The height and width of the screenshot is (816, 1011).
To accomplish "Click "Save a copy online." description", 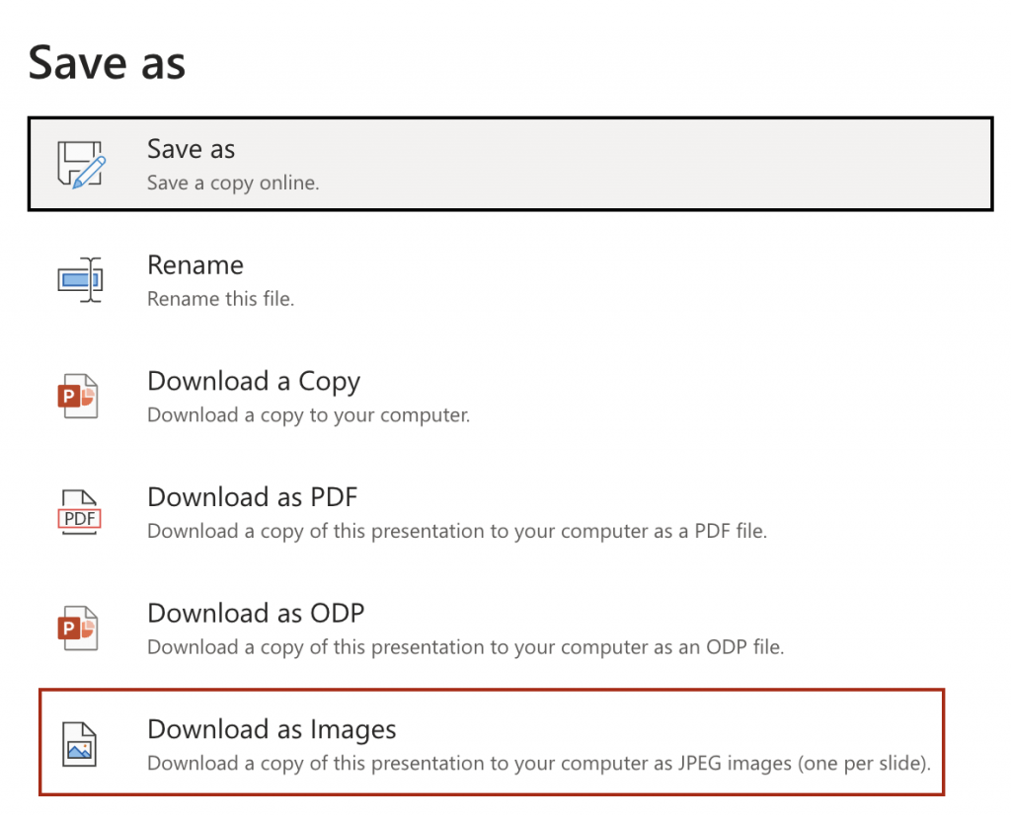I will pos(233,184).
